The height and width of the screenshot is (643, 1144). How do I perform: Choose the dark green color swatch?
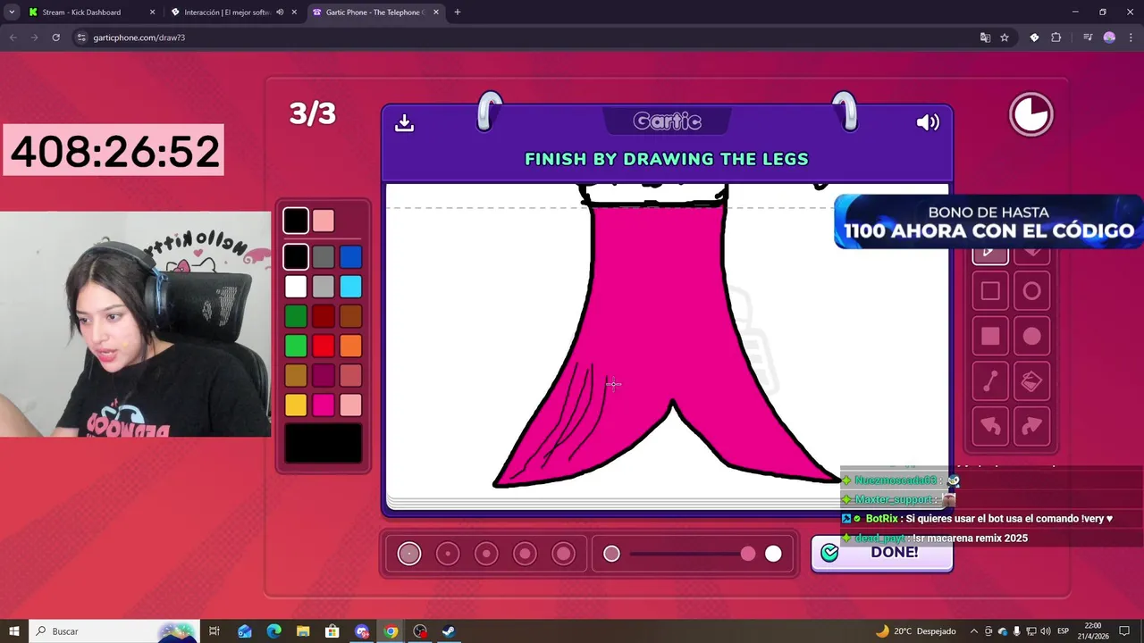tap(296, 316)
